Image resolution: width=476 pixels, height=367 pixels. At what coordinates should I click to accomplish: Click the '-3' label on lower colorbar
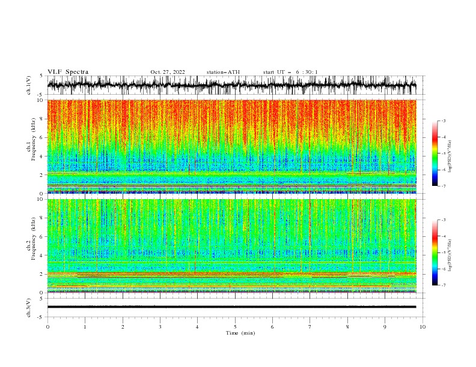click(x=443, y=220)
